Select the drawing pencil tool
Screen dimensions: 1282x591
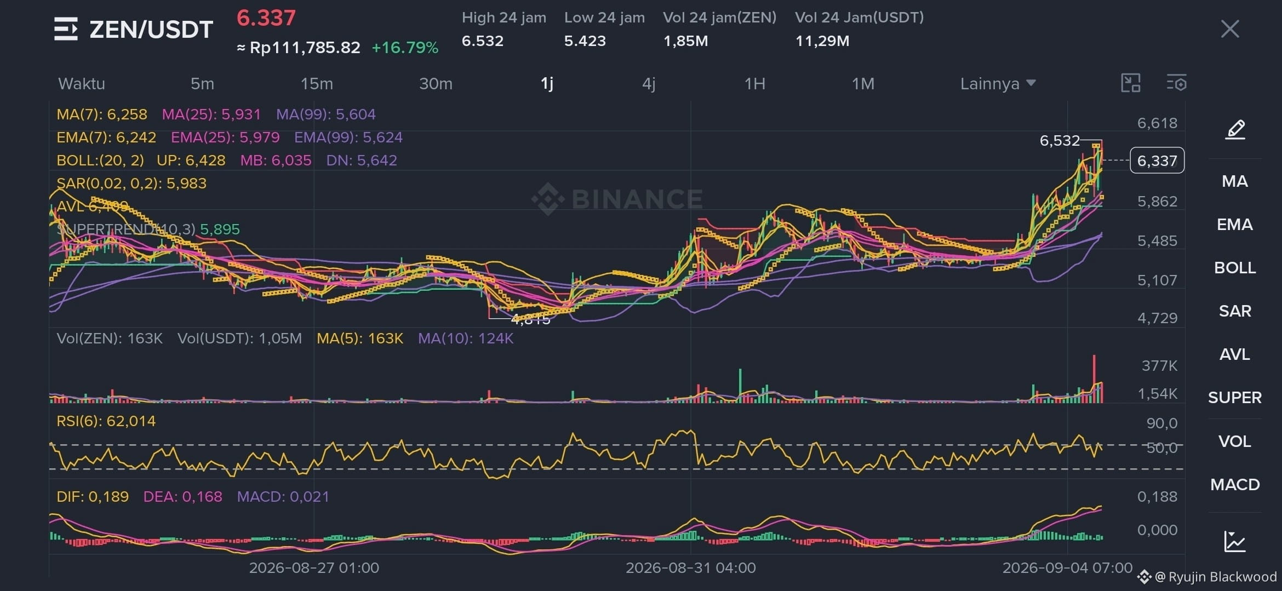tap(1235, 130)
